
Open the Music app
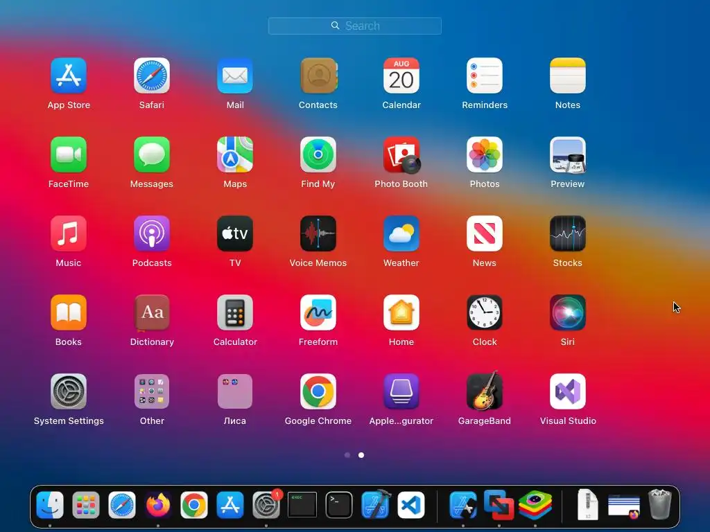coord(69,233)
